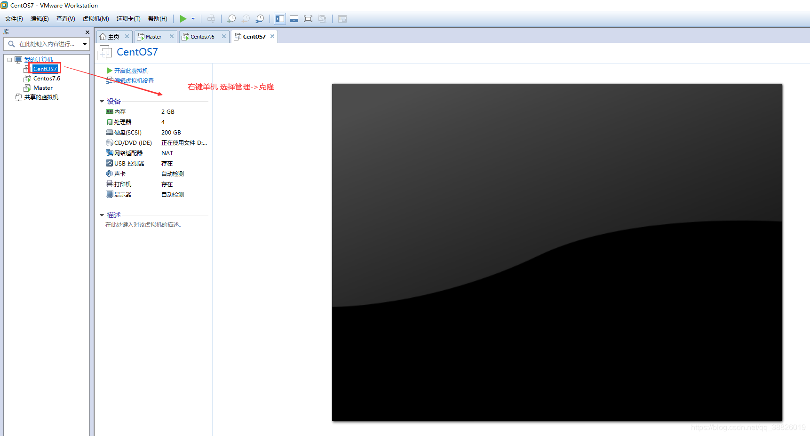The width and height of the screenshot is (810, 436).
Task: Close the 库 library panel
Action: [x=87, y=32]
